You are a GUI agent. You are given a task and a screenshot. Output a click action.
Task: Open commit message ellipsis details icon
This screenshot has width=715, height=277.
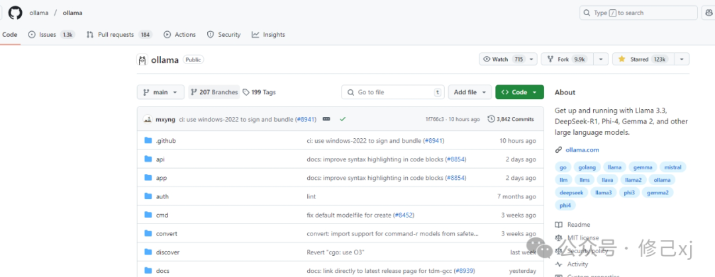326,119
